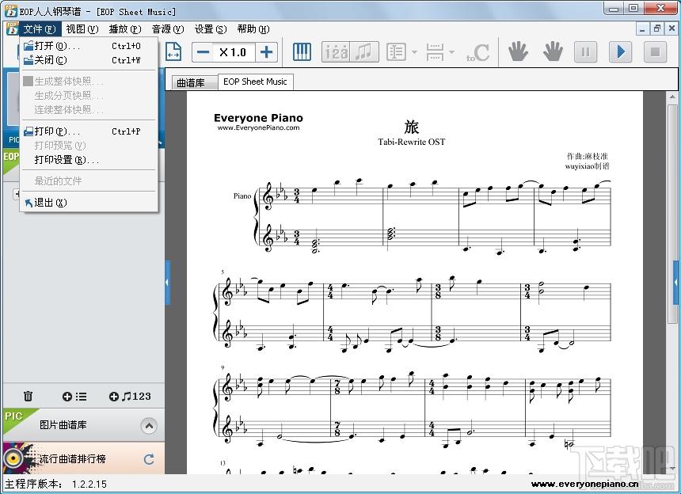The height and width of the screenshot is (494, 681).
Task: Open dropdown arrow beside score layout icon
Action: pos(414,52)
